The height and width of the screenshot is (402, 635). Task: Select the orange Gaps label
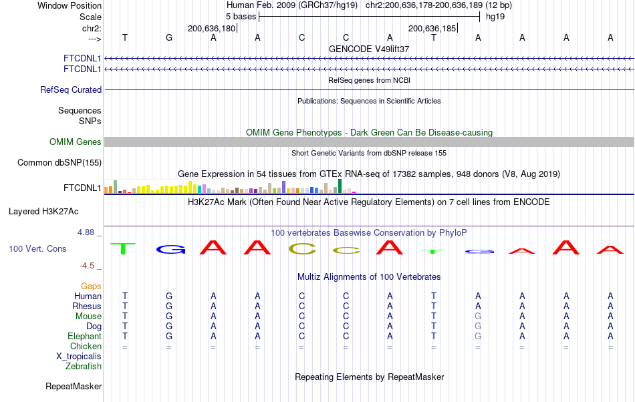91,286
